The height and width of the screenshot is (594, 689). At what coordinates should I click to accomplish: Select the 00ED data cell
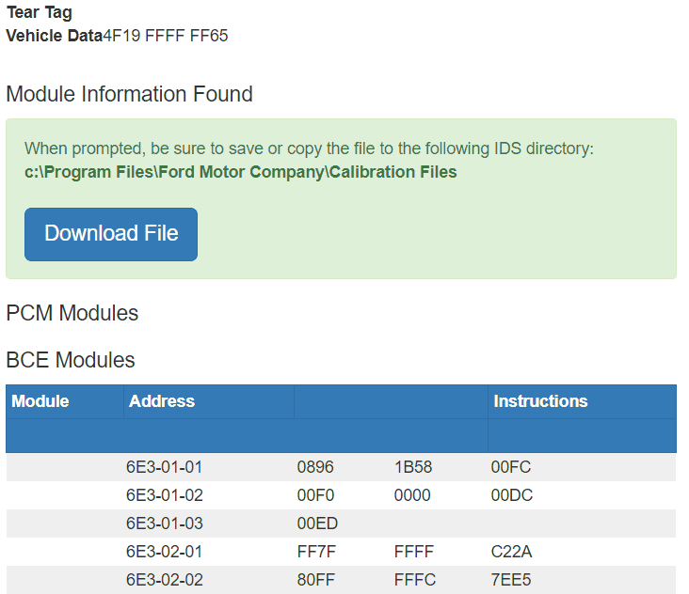[x=317, y=524]
